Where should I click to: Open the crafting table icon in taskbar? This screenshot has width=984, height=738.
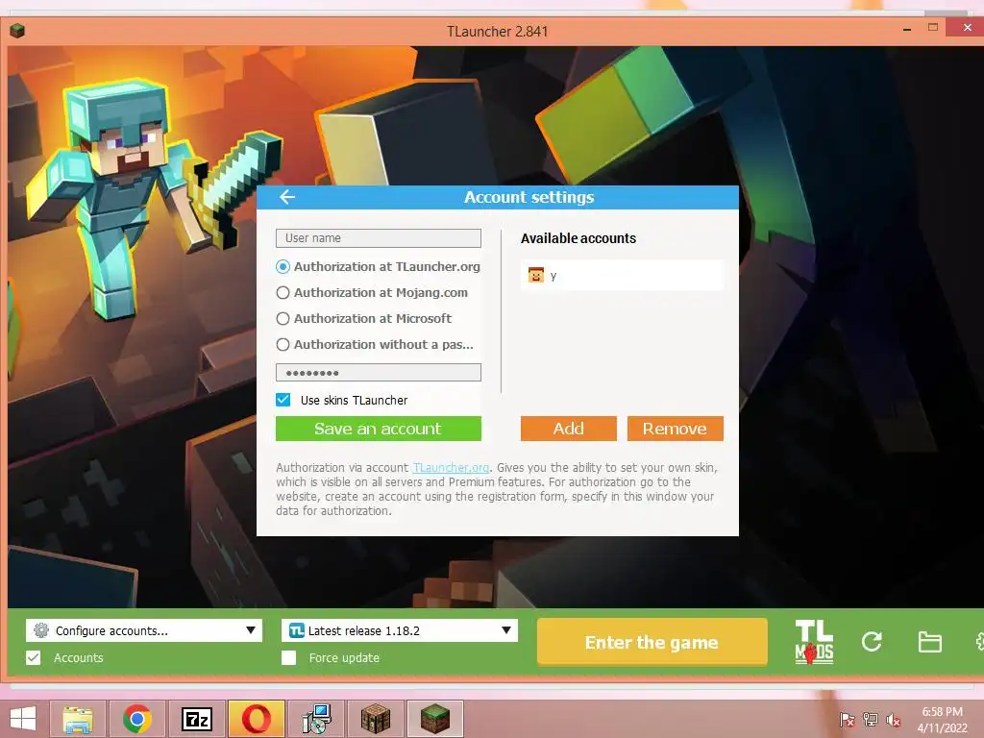(x=376, y=719)
